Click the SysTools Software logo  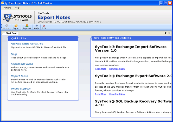17,18
